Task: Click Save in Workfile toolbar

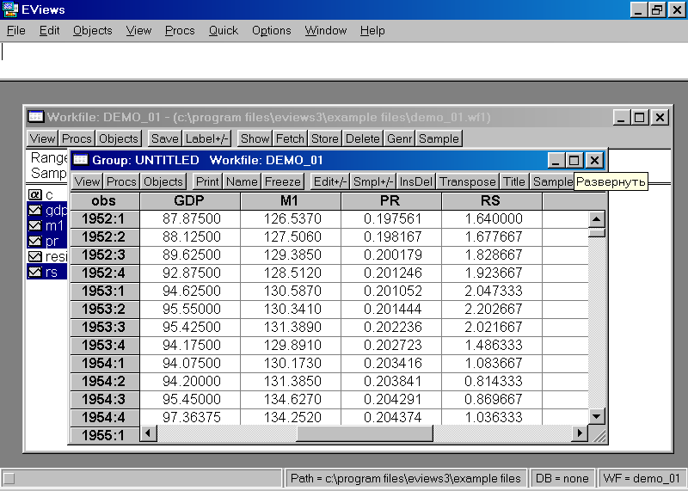Action: (165, 138)
